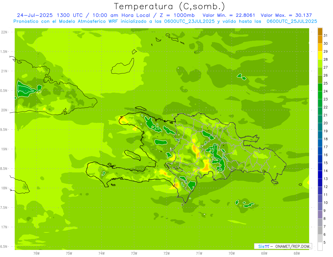Click the color bar label "10"

(326, 203)
